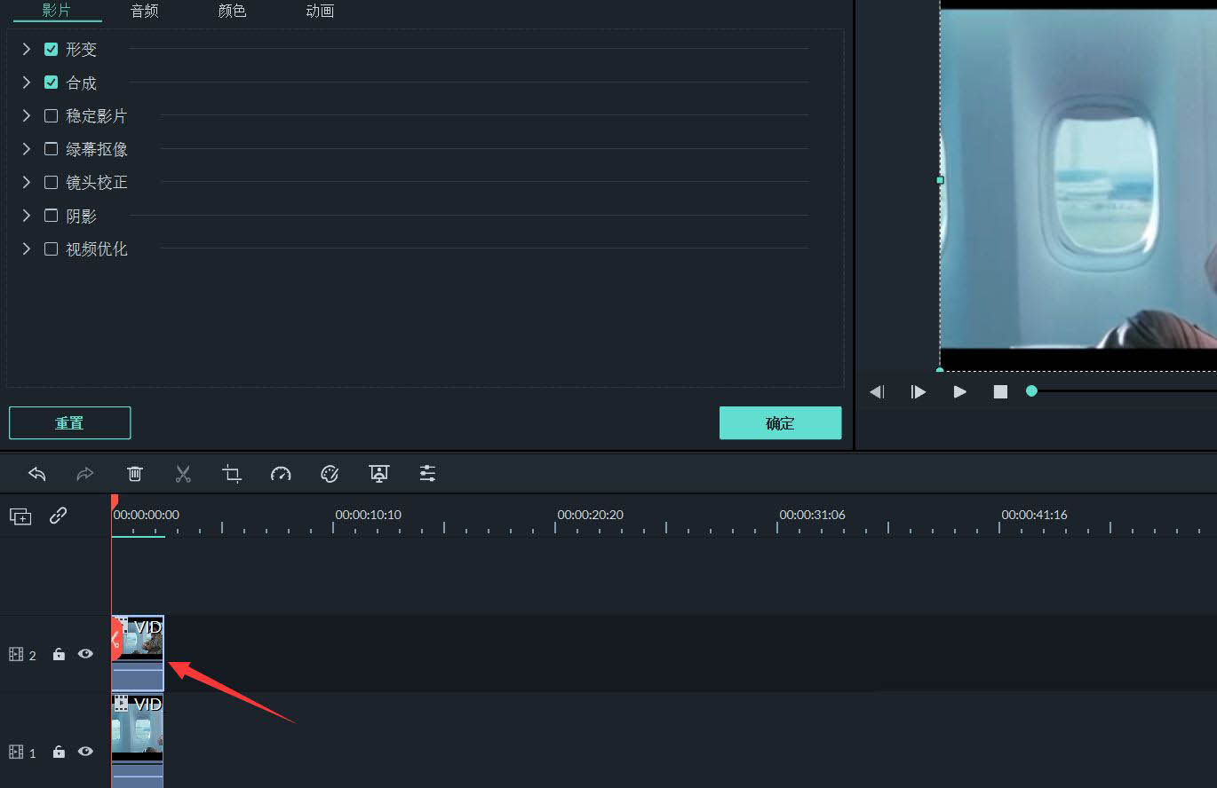Expand the 形变 section arrow
The height and width of the screenshot is (788, 1217).
point(27,49)
